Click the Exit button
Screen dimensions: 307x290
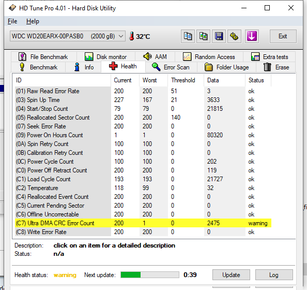click(283, 36)
